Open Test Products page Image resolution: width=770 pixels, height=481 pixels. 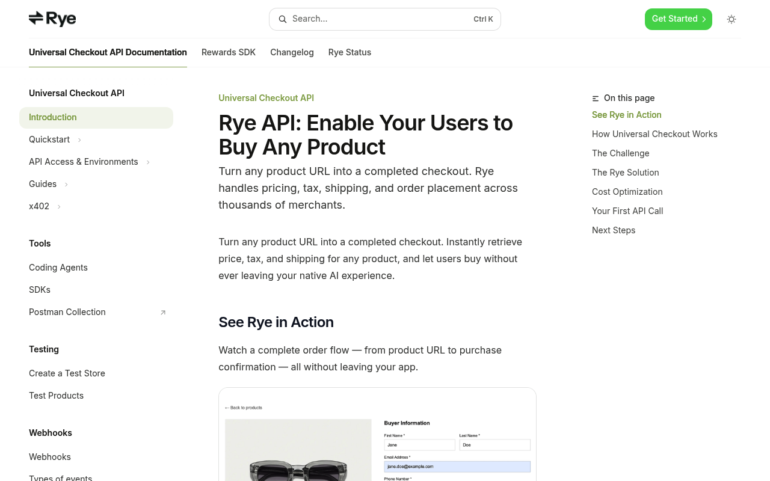pyautogui.click(x=56, y=396)
